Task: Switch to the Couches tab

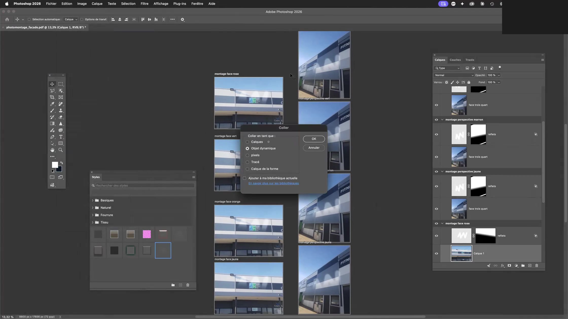Action: point(455,60)
